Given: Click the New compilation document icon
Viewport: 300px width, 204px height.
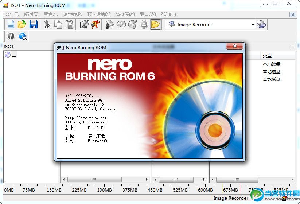Looking at the screenshot, I should point(11,24).
